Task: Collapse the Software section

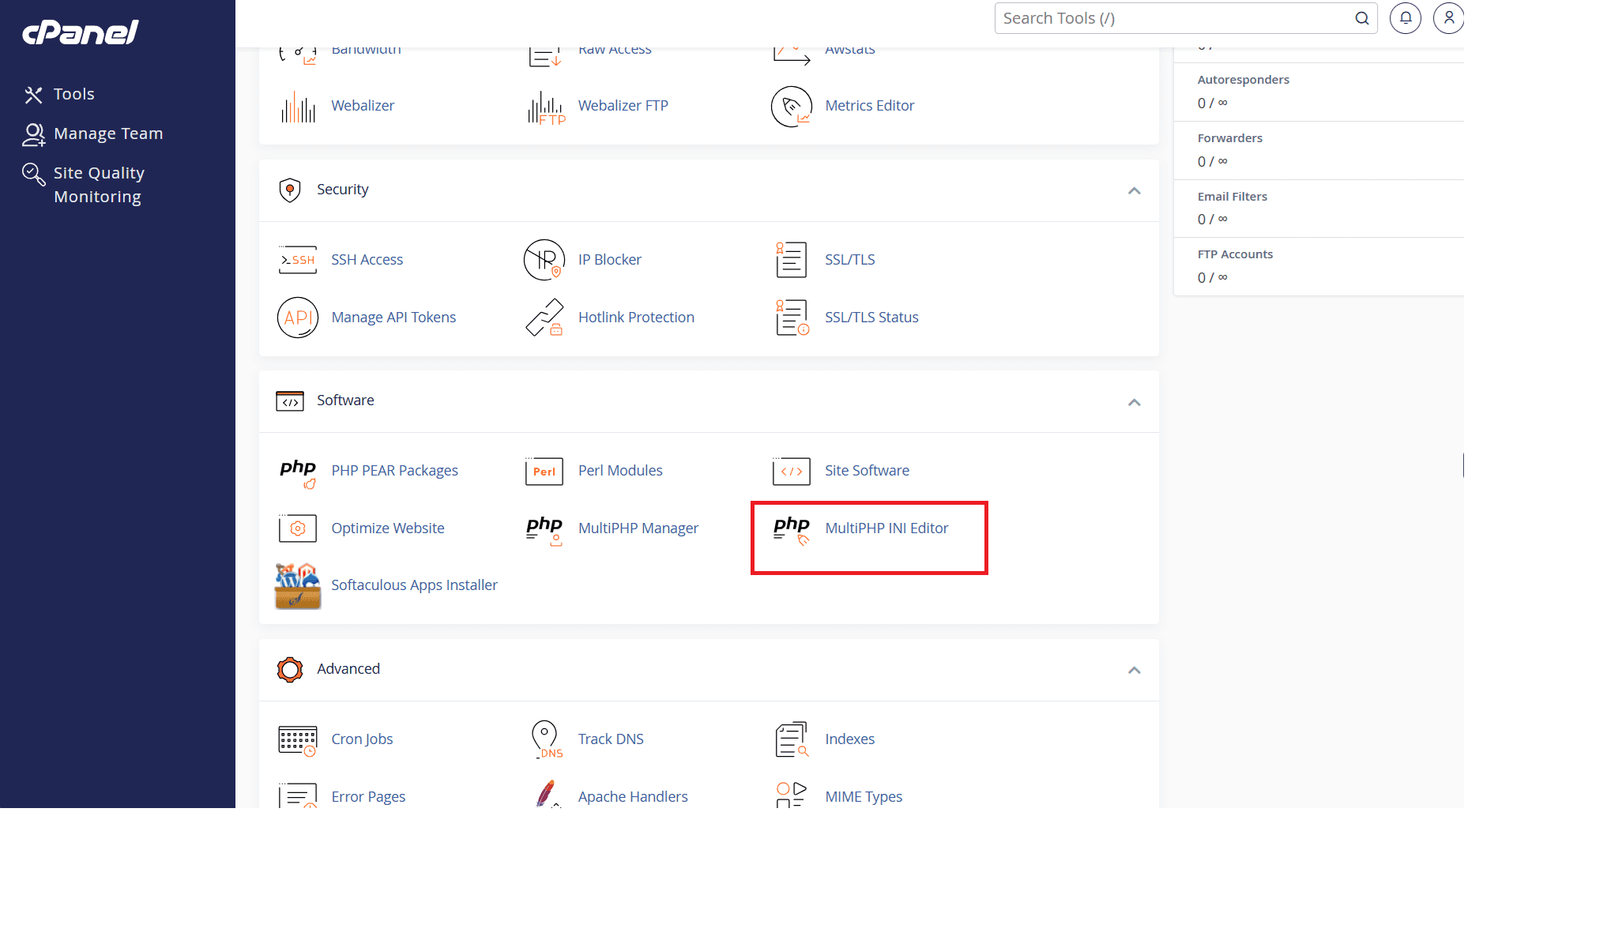Action: [1134, 402]
